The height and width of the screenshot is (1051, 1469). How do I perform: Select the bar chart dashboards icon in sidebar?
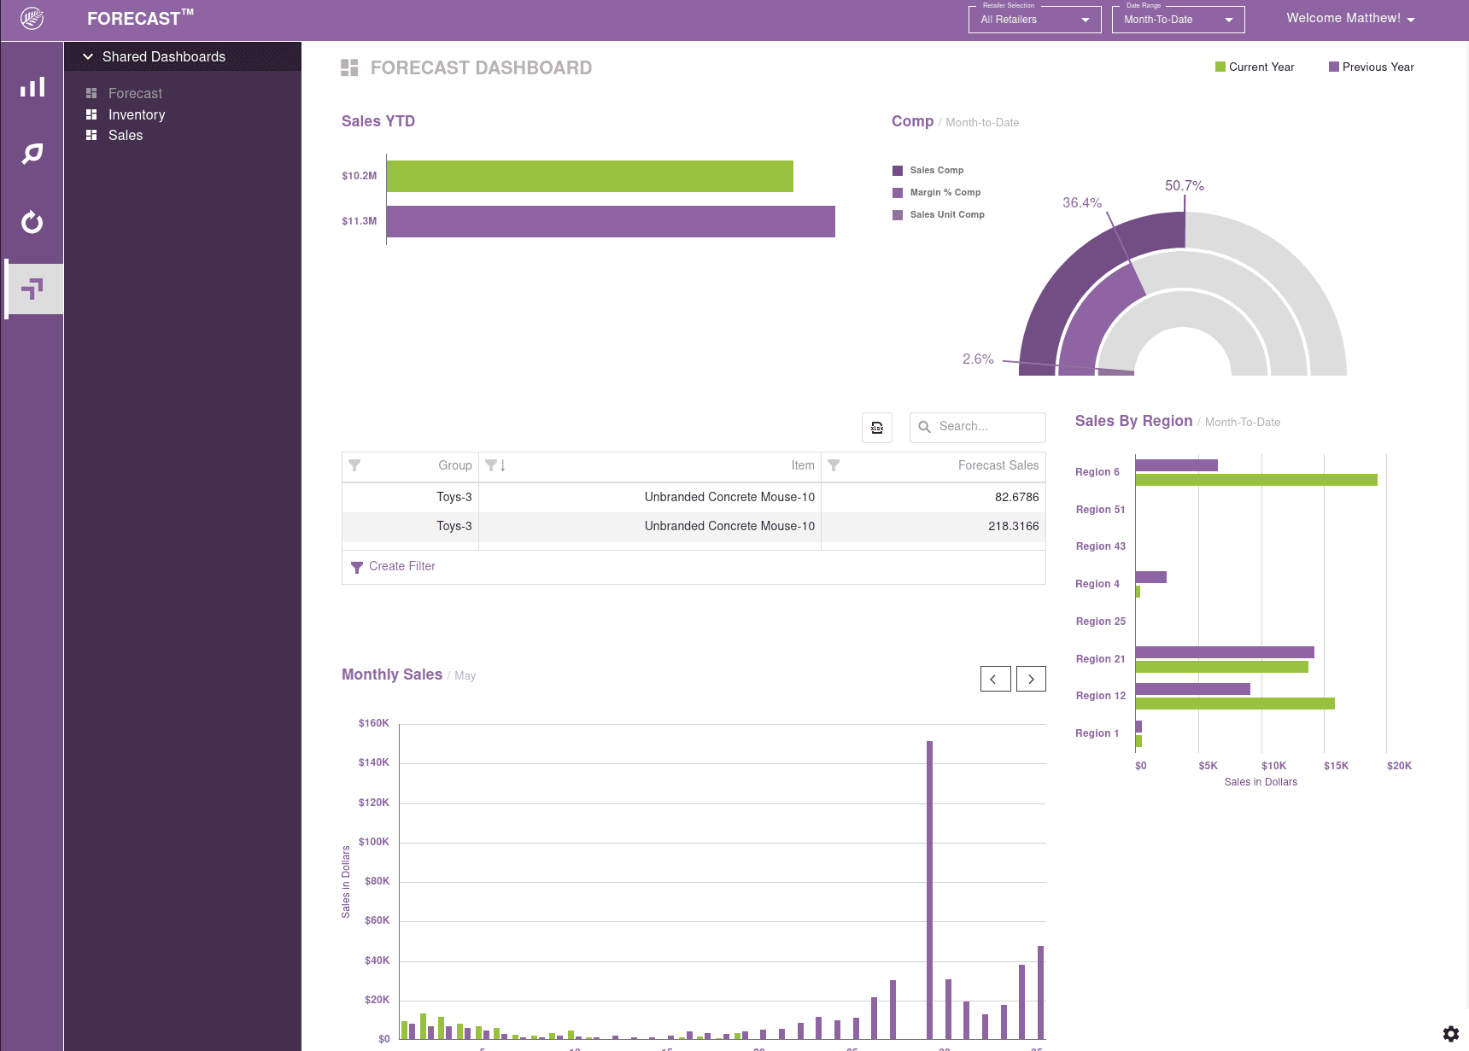[32, 85]
